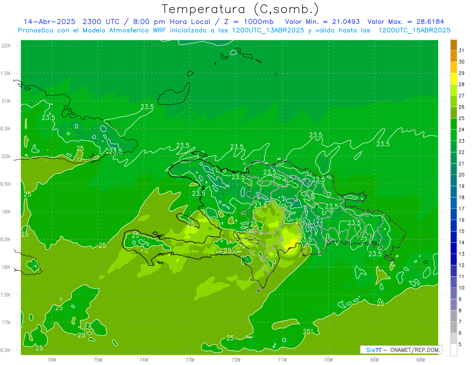Click the legend value 8
Image resolution: width=472 pixels, height=365 pixels.
[x=460, y=311]
